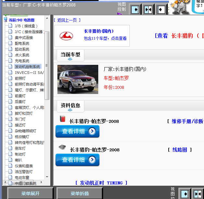
Task: Click tree panel scroll down arrow
Action: point(47,177)
